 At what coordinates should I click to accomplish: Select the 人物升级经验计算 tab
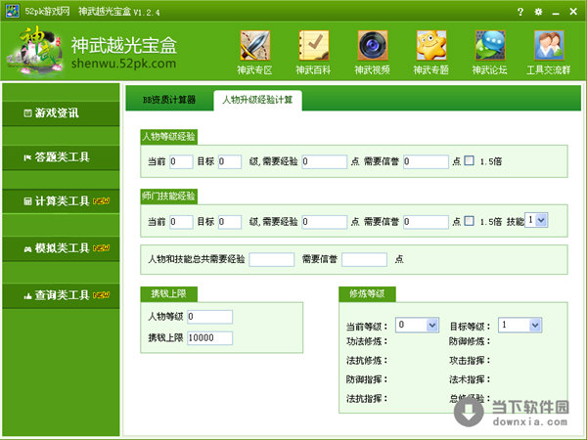(x=257, y=100)
